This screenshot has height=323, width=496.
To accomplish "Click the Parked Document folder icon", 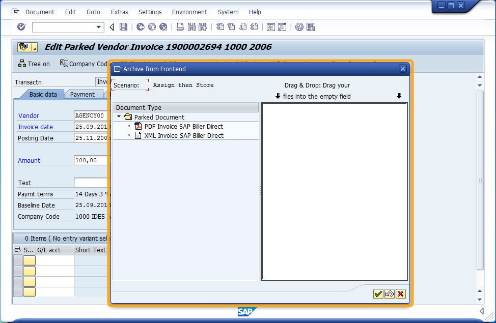I will (x=128, y=117).
